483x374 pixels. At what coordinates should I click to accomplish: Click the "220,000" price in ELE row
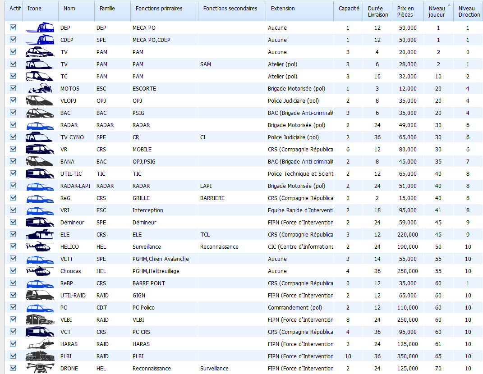click(408, 235)
